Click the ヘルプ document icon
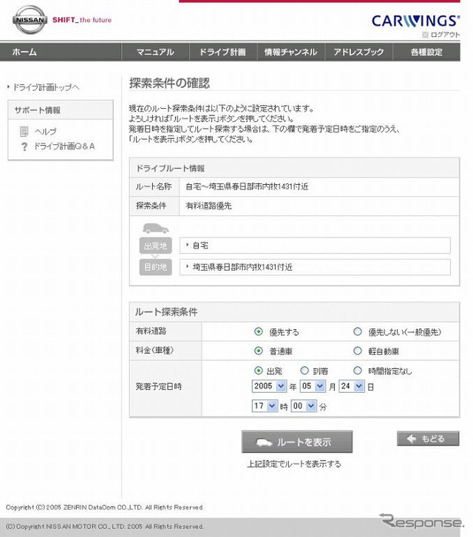Image resolution: width=473 pixels, height=537 pixels. tap(24, 131)
